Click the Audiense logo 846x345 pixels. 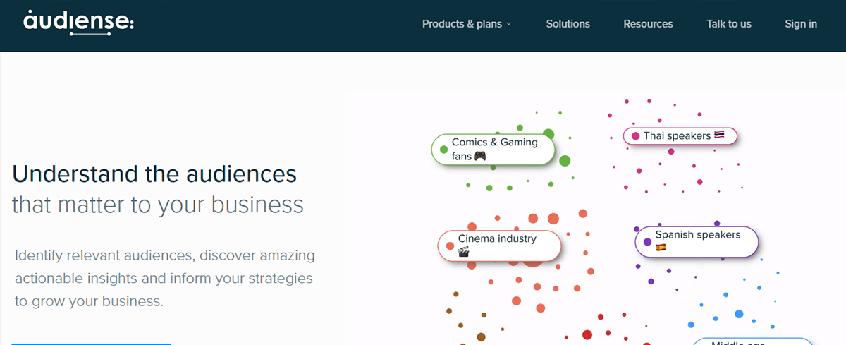tap(78, 22)
